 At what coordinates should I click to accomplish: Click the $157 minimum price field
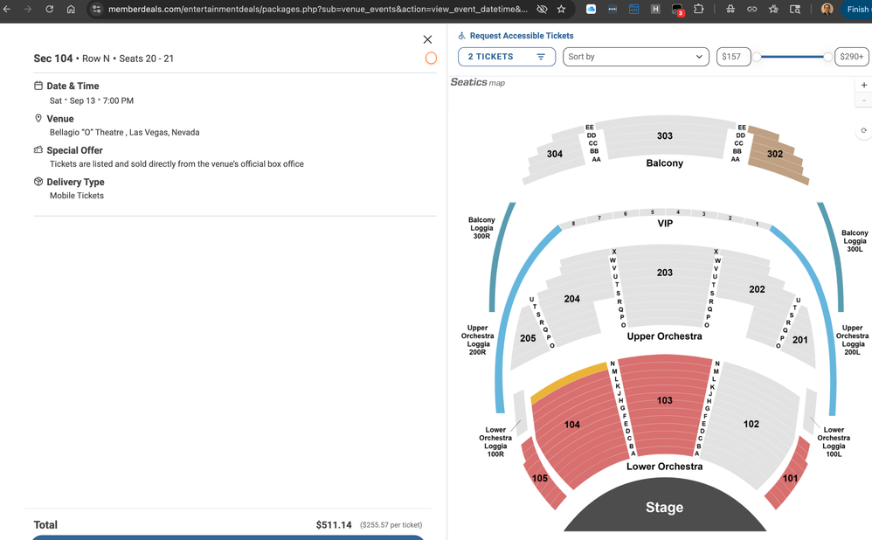[x=732, y=57]
